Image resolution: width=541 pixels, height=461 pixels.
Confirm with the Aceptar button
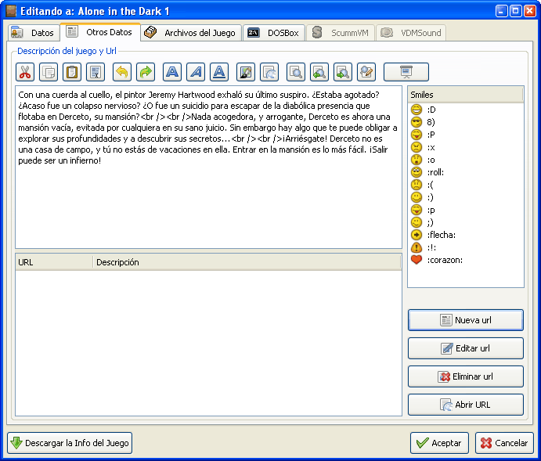coord(439,443)
